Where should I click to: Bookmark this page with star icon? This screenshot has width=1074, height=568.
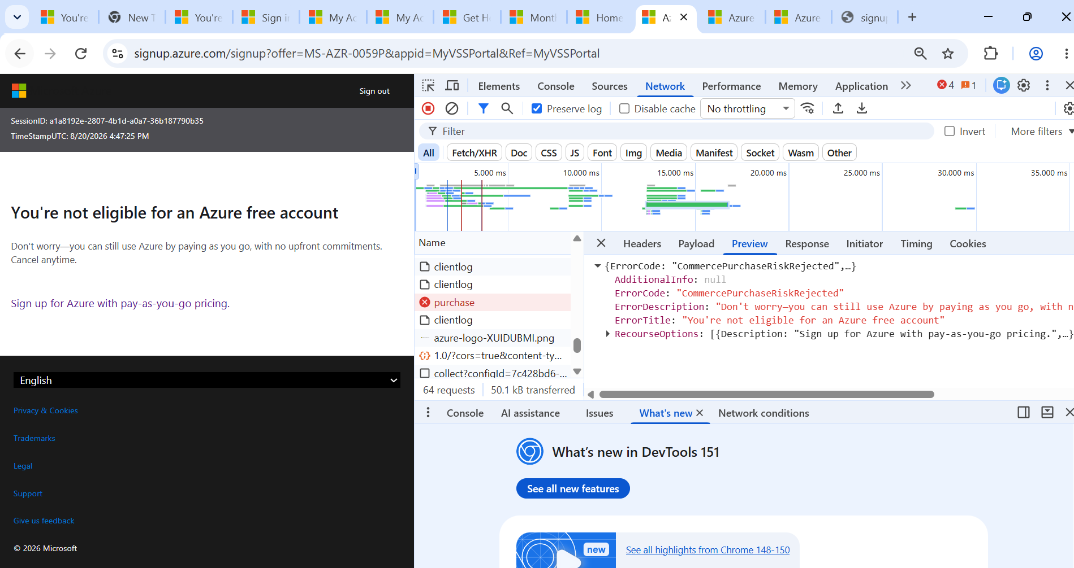coord(948,54)
